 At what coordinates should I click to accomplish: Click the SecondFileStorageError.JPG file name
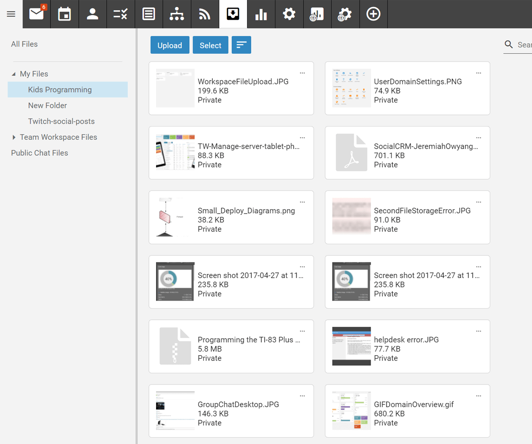point(422,211)
